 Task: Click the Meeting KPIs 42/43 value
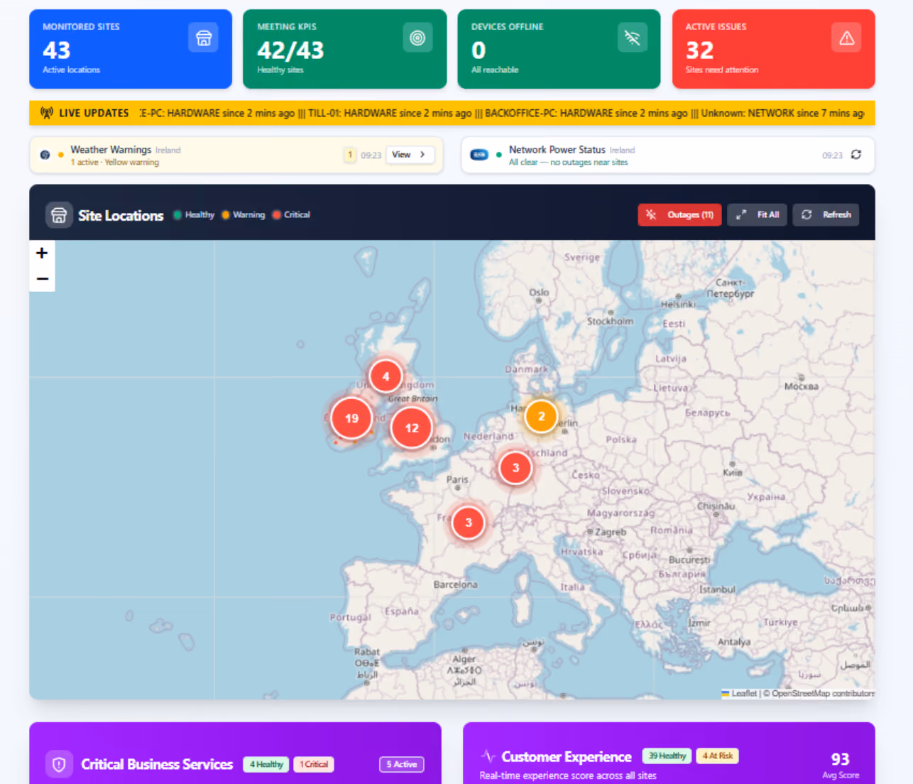click(290, 50)
